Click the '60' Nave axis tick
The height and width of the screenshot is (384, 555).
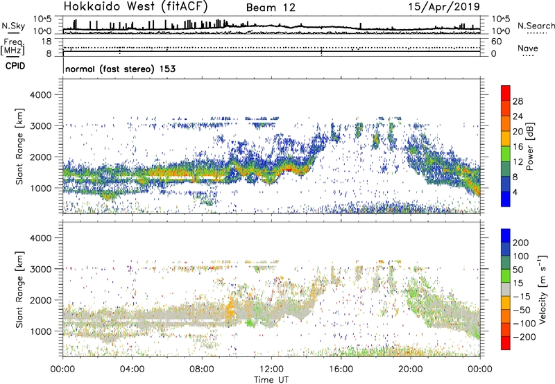[496, 42]
